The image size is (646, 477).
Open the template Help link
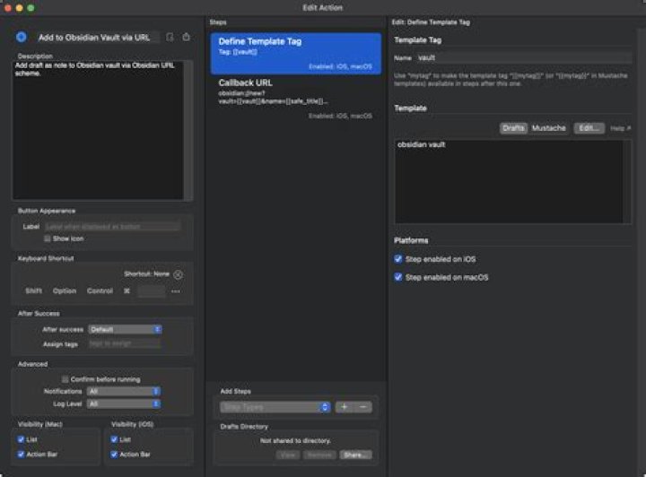tap(621, 128)
